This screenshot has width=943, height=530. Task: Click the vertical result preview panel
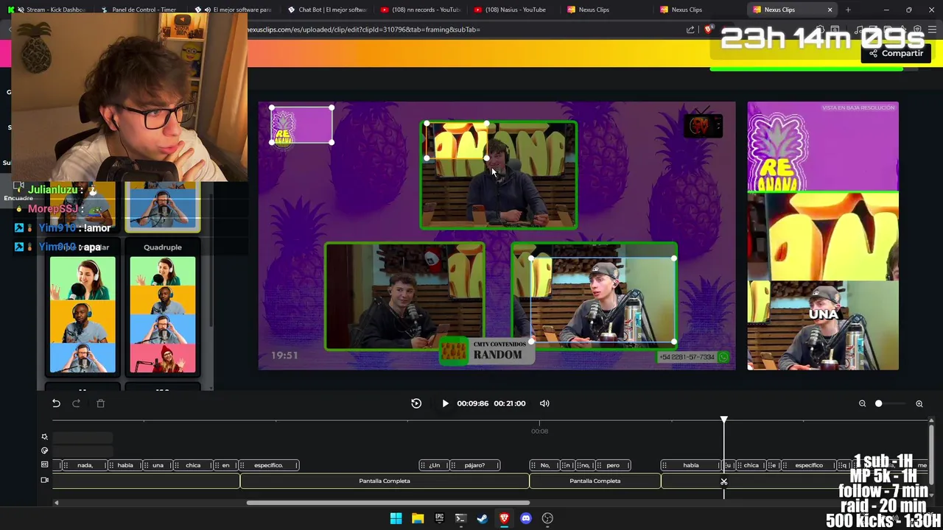[x=823, y=236]
